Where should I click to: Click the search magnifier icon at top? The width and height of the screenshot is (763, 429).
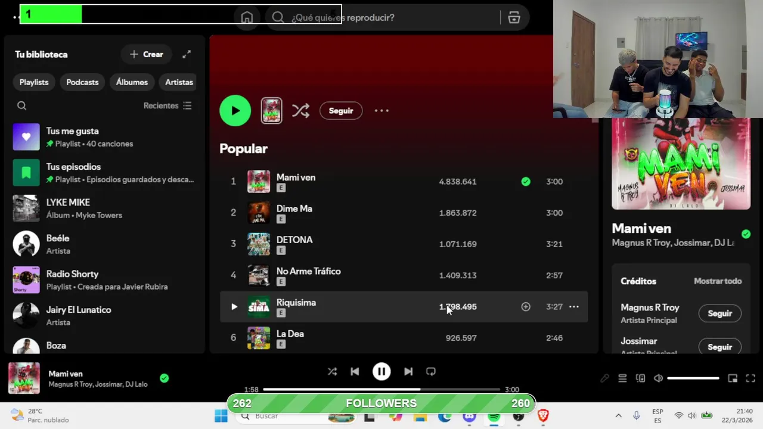(x=278, y=17)
